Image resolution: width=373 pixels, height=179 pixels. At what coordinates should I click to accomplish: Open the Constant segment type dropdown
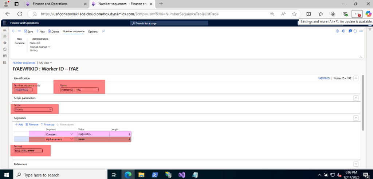tap(60, 134)
